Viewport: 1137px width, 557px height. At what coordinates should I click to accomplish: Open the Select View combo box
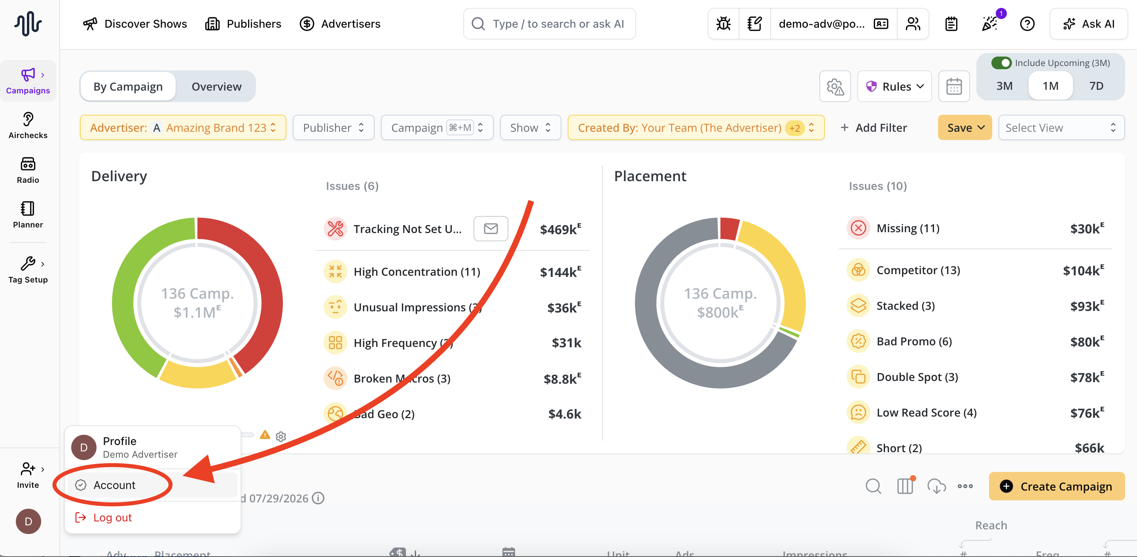point(1061,127)
